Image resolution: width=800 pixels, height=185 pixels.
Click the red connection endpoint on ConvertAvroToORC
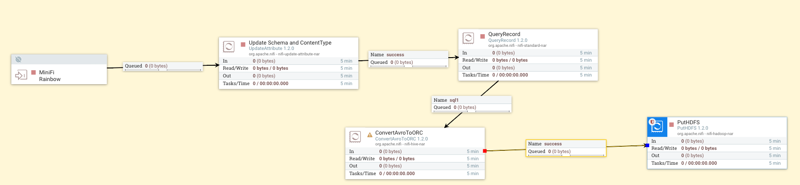pos(485,151)
